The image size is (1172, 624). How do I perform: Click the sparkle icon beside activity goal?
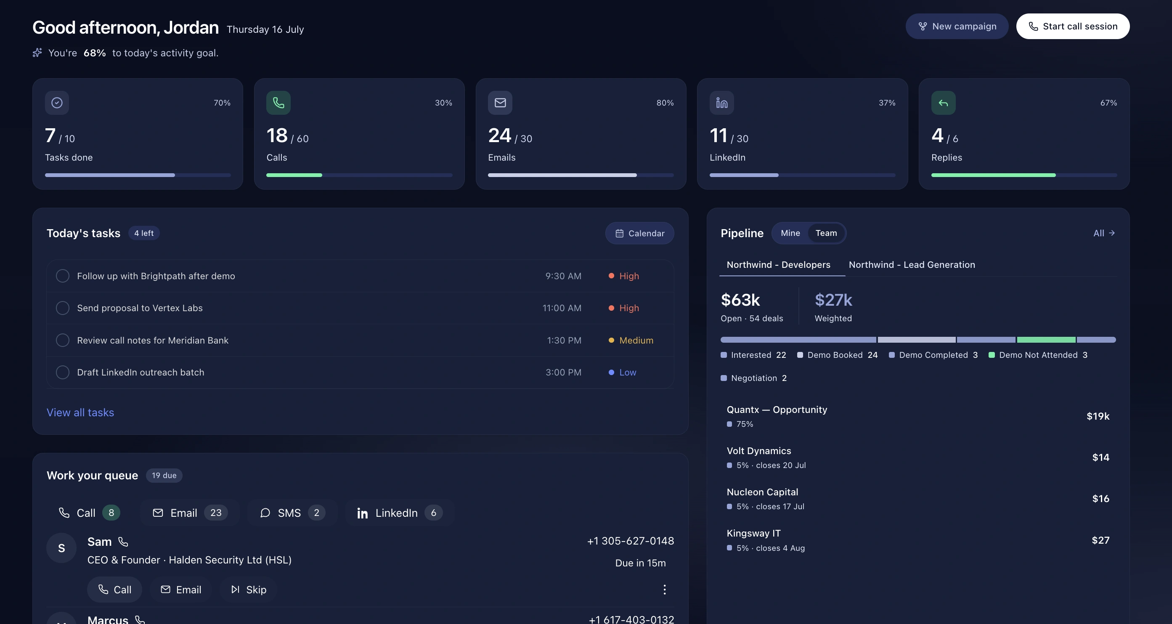pyautogui.click(x=37, y=53)
